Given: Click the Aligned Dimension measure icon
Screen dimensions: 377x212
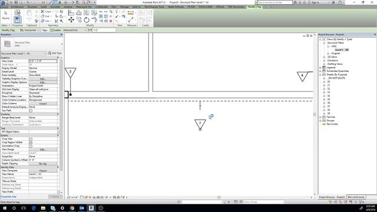Looking at the screenshot, I should click(x=131, y=13).
